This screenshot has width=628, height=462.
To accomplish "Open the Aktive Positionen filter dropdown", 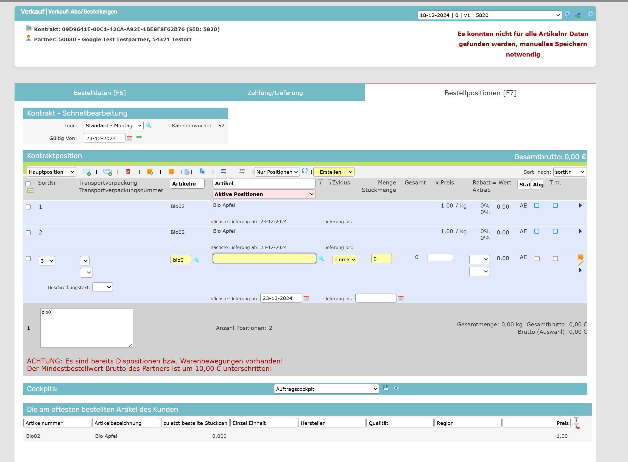I will point(264,194).
